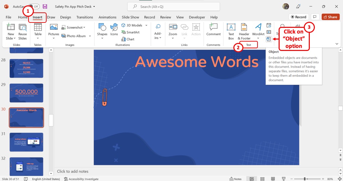Select slide 29 thumbnail
Viewport: 343px width, 181px height.
click(x=26, y=93)
